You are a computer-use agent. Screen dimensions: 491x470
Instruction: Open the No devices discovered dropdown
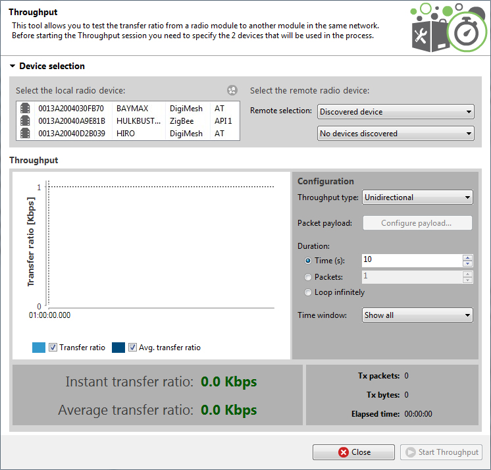pyautogui.click(x=396, y=134)
